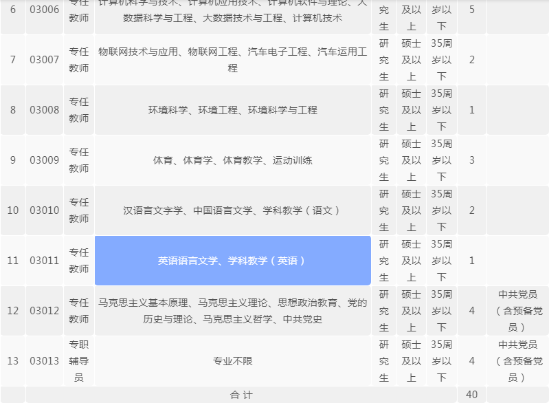
Task: Click position code 03007
Action: pyautogui.click(x=45, y=60)
